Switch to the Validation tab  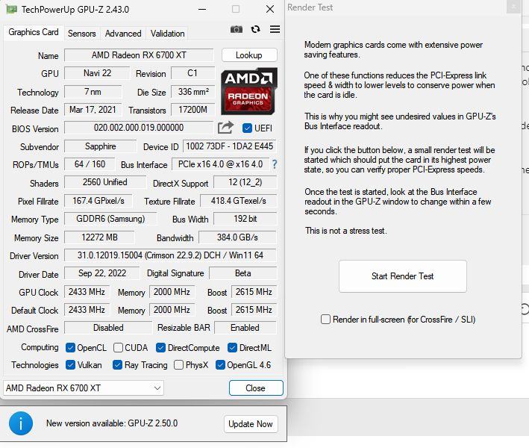pyautogui.click(x=168, y=34)
